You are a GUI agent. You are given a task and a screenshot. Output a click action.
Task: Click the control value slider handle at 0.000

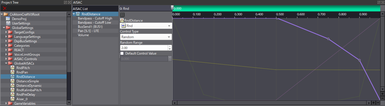coord(172,8)
